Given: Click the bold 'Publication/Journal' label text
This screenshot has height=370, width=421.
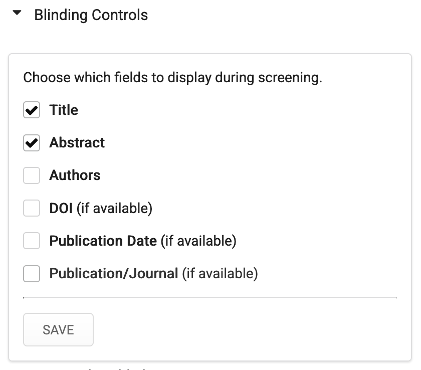Looking at the screenshot, I should [x=114, y=274].
